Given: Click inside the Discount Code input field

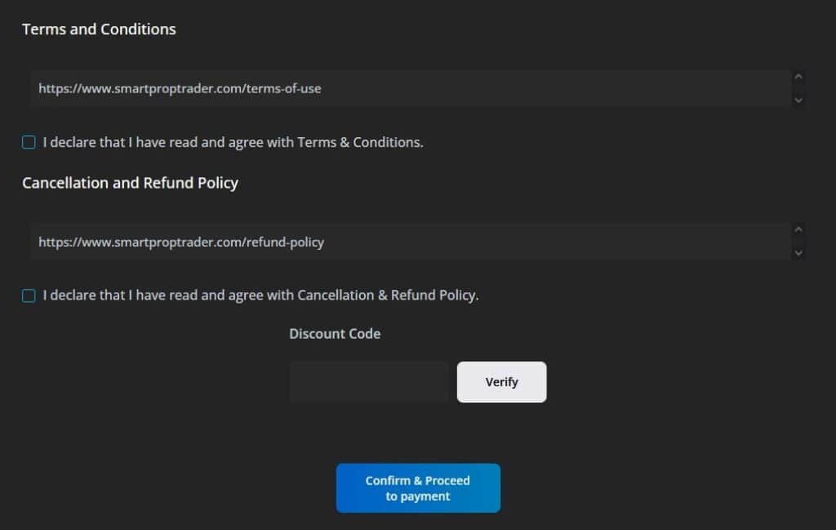Looking at the screenshot, I should (x=368, y=381).
